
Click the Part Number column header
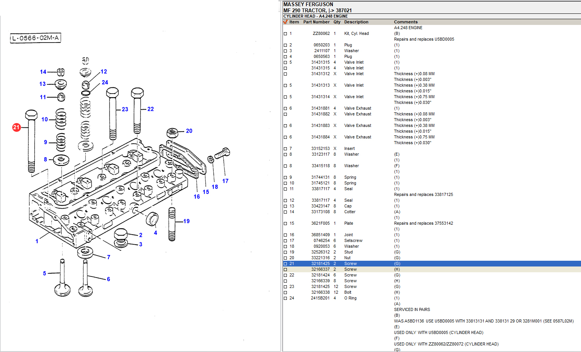[316, 22]
